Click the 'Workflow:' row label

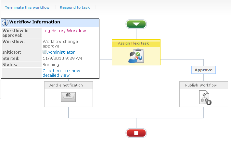pyautogui.click(x=14, y=41)
